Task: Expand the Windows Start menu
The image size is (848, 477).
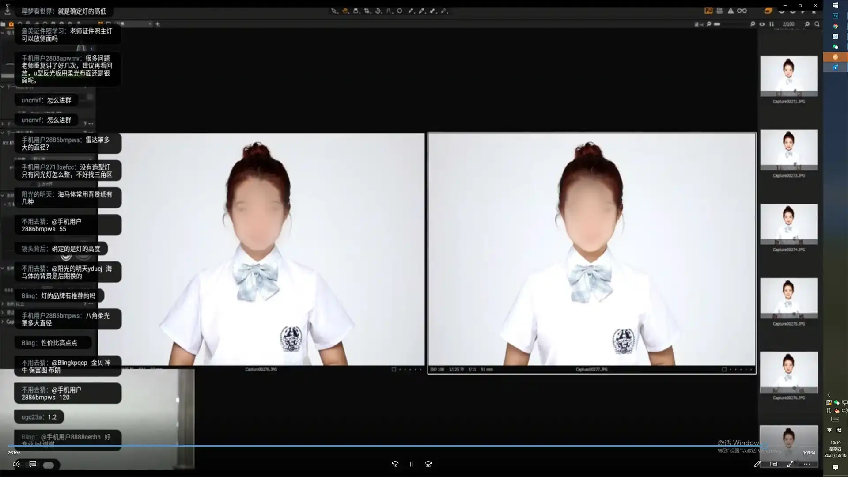Action: pos(835,5)
